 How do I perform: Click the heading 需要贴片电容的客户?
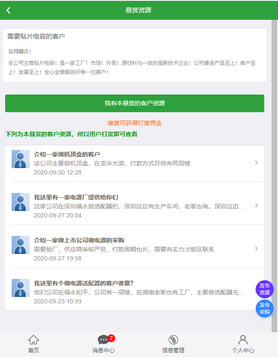coord(36,36)
